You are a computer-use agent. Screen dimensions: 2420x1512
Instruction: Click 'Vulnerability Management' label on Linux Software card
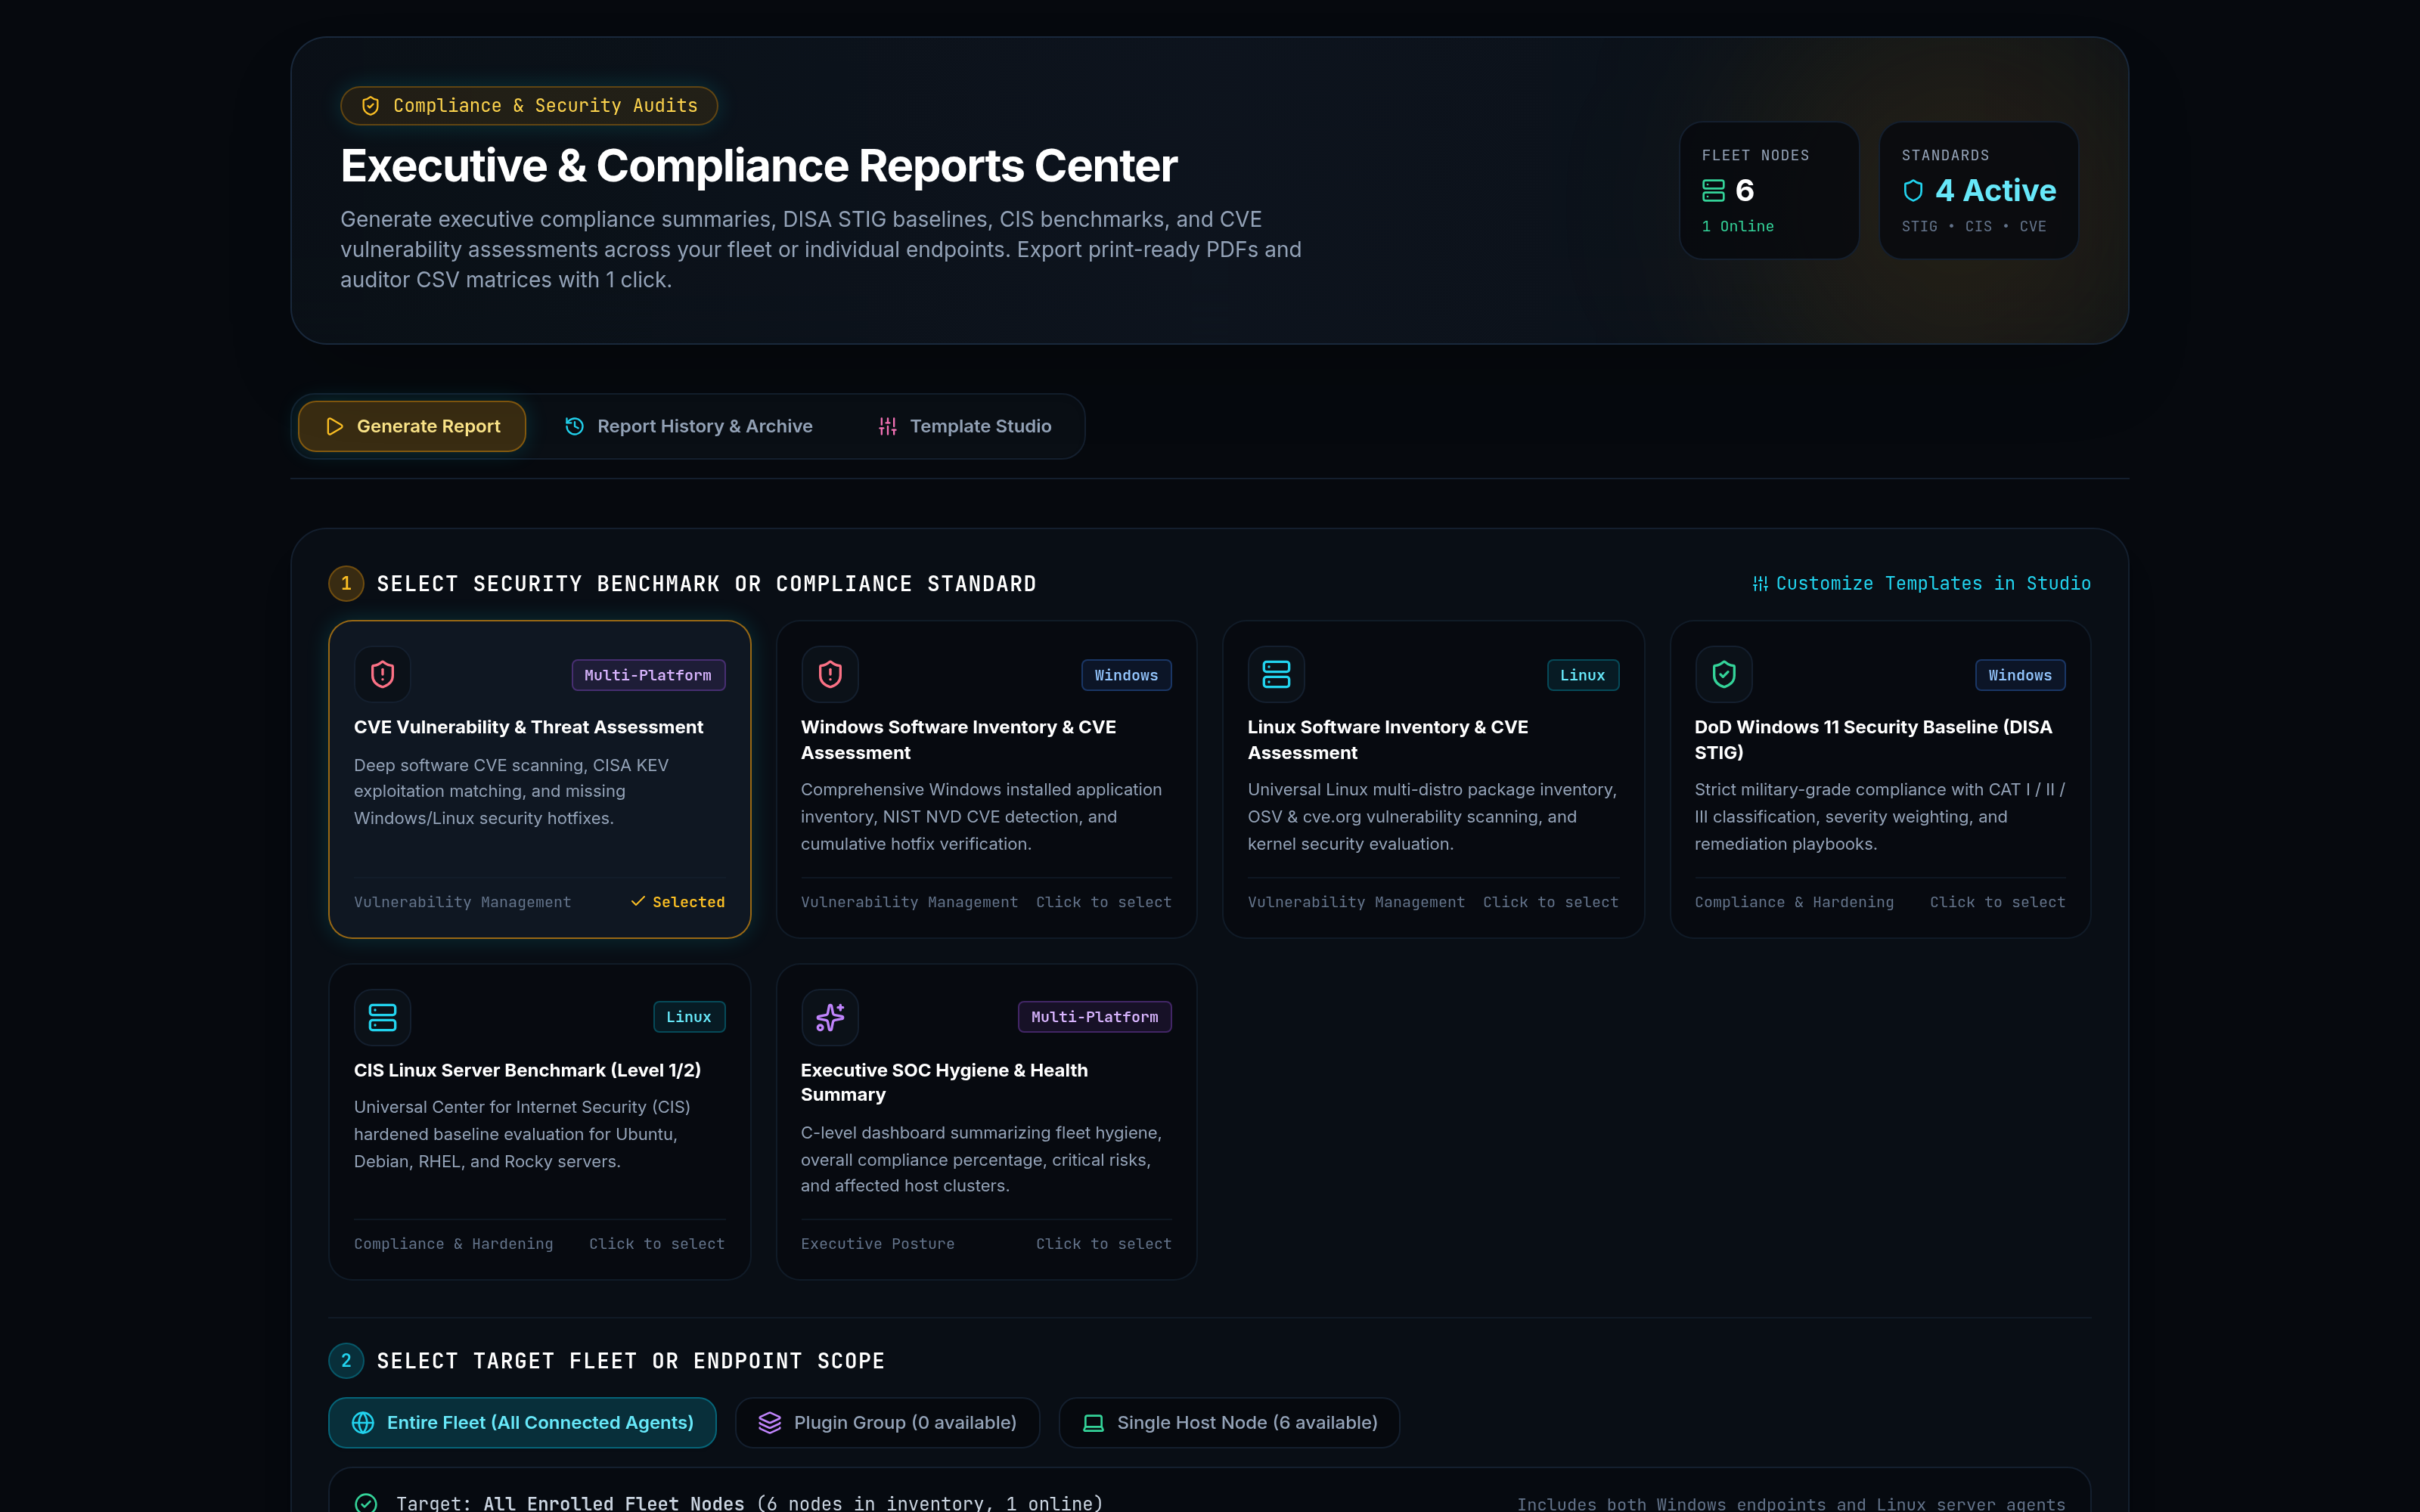point(1356,902)
